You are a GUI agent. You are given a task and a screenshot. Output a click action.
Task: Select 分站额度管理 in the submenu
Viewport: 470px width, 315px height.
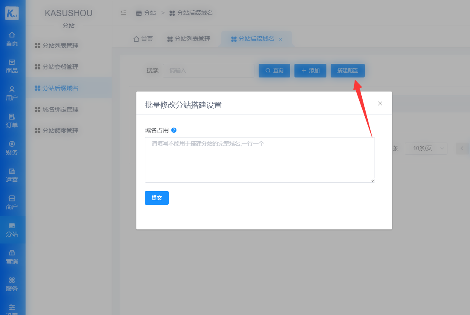point(69,131)
